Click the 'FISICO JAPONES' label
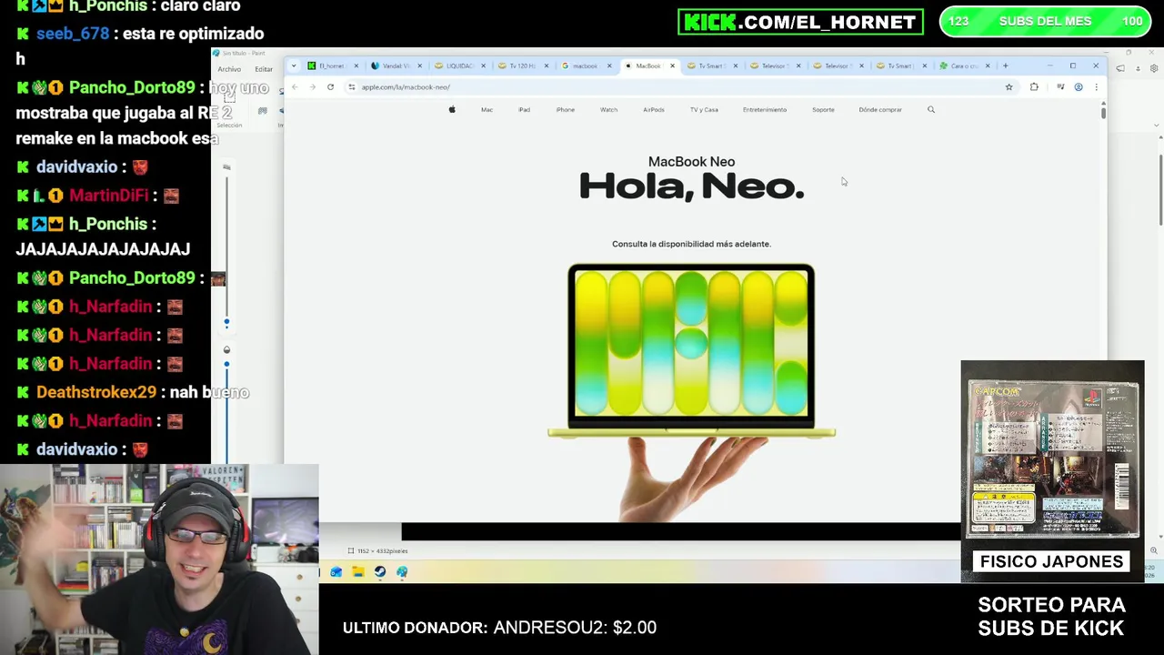Image resolution: width=1164 pixels, height=655 pixels. click(x=1051, y=561)
